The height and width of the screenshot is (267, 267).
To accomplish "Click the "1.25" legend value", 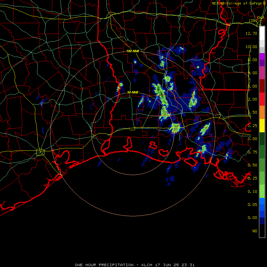I will (252, 126).
